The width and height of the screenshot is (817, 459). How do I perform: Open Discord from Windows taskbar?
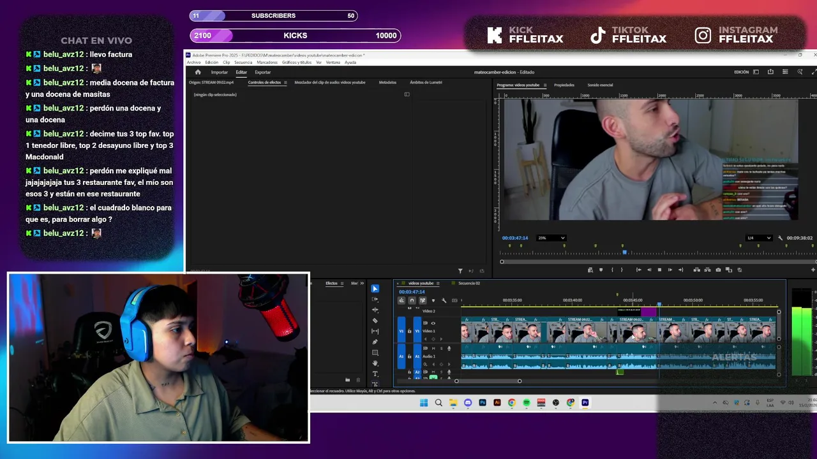tap(468, 403)
